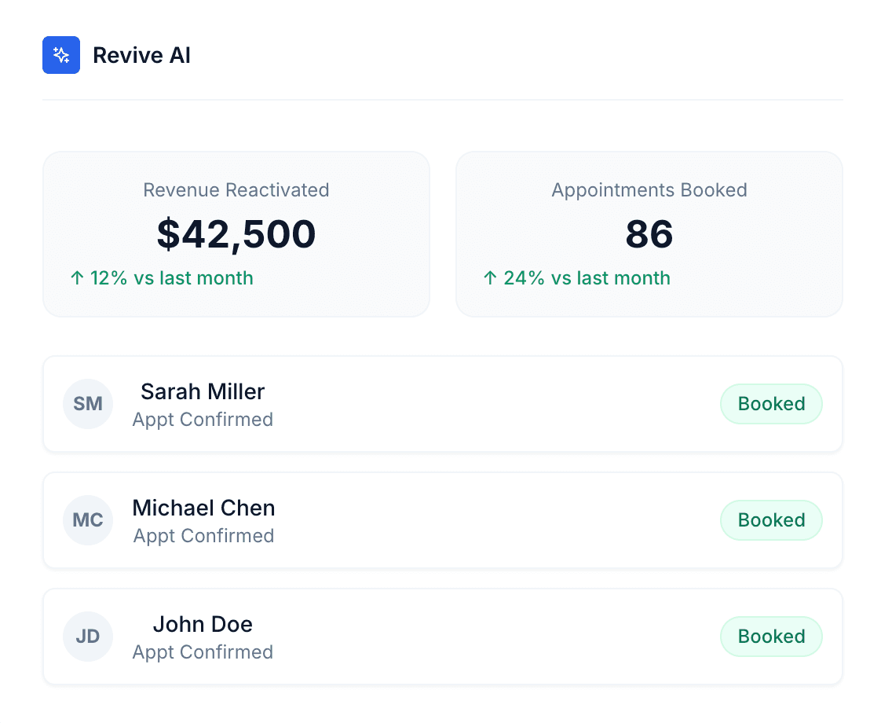Open the Appointments Booked stat card
The image size is (881, 723).
click(x=649, y=234)
